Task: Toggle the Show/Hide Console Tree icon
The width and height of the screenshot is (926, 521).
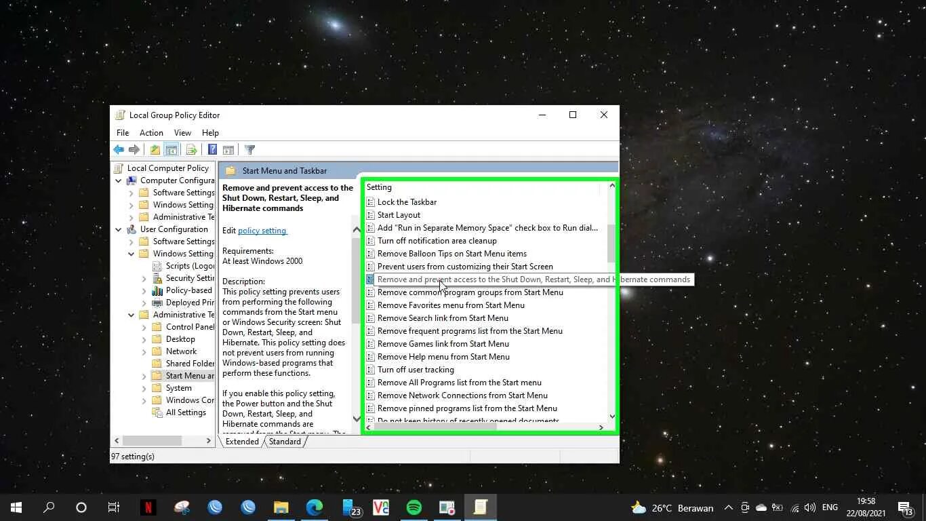Action: tap(172, 150)
